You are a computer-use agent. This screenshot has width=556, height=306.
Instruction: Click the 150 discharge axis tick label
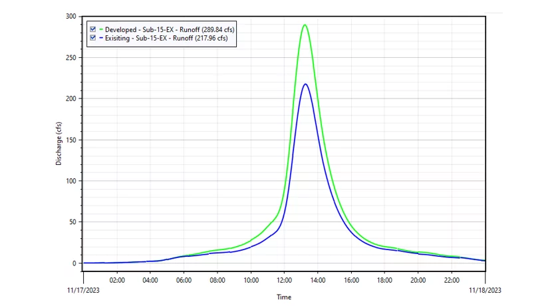coord(71,140)
